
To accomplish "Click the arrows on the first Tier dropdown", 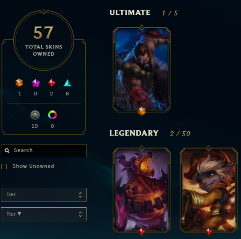I will [80, 195].
